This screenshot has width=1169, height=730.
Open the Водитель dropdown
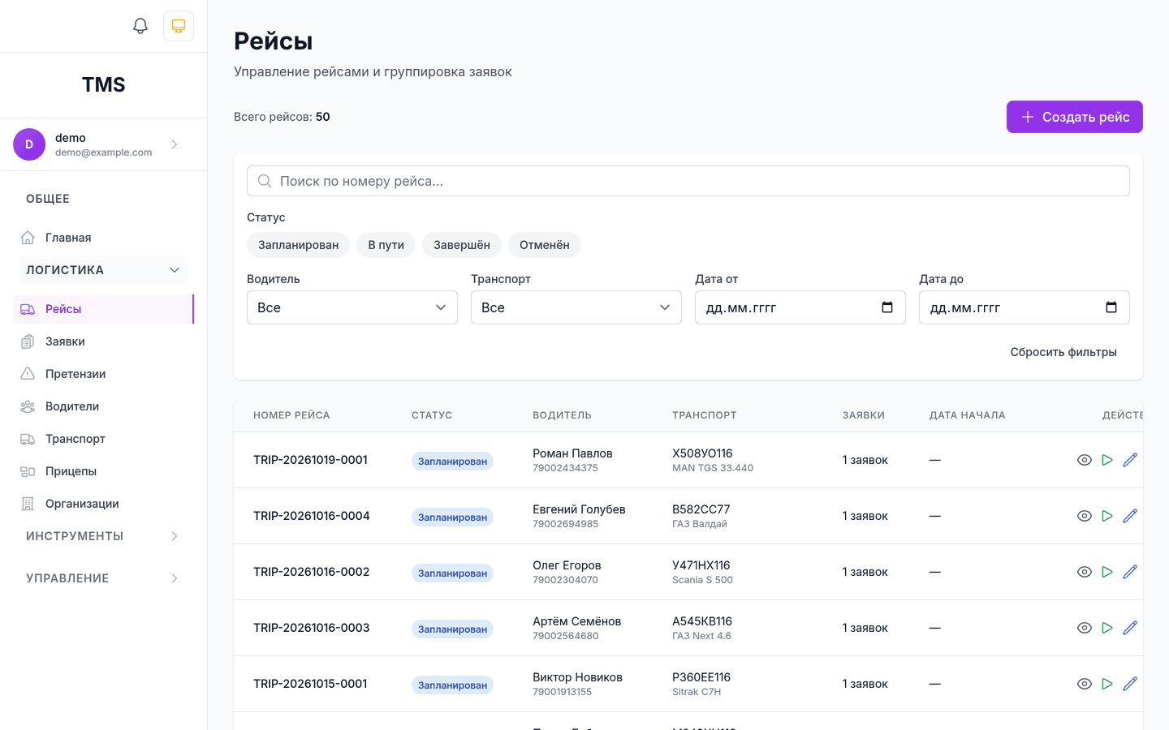point(352,307)
